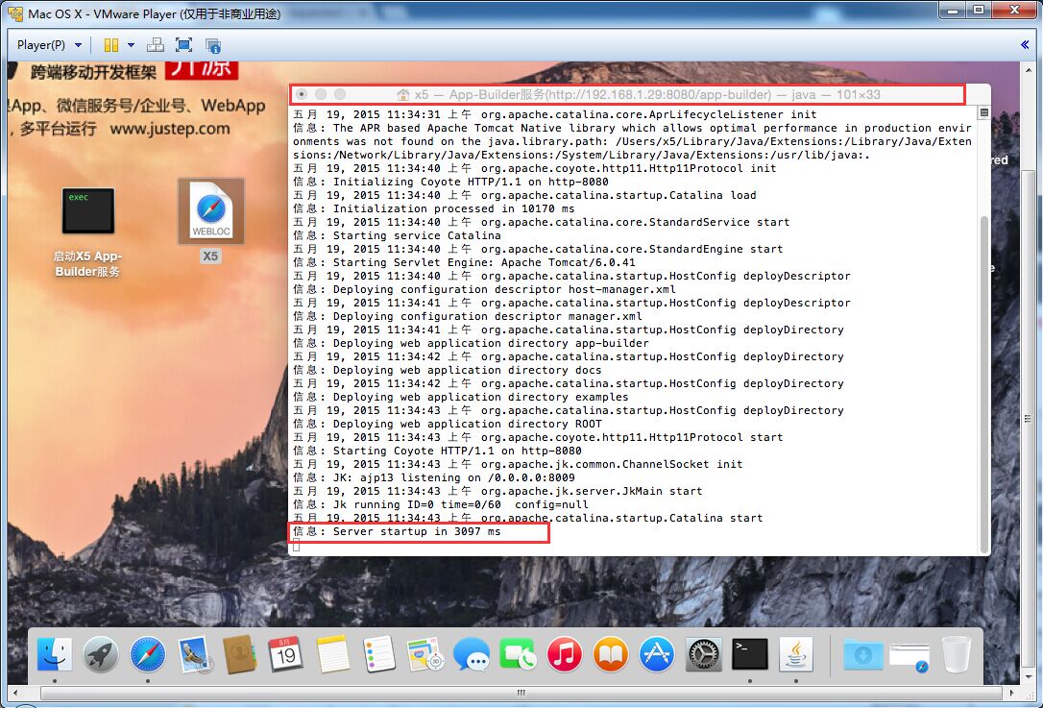1043x708 pixels.
Task: Open Downloads folder in Dock
Action: pos(862,654)
